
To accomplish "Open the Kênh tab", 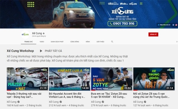I will (x=88, y=42).
